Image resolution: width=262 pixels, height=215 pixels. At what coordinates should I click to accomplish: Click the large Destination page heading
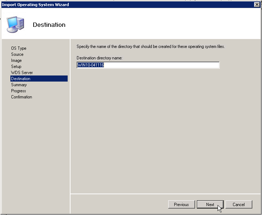click(x=49, y=25)
